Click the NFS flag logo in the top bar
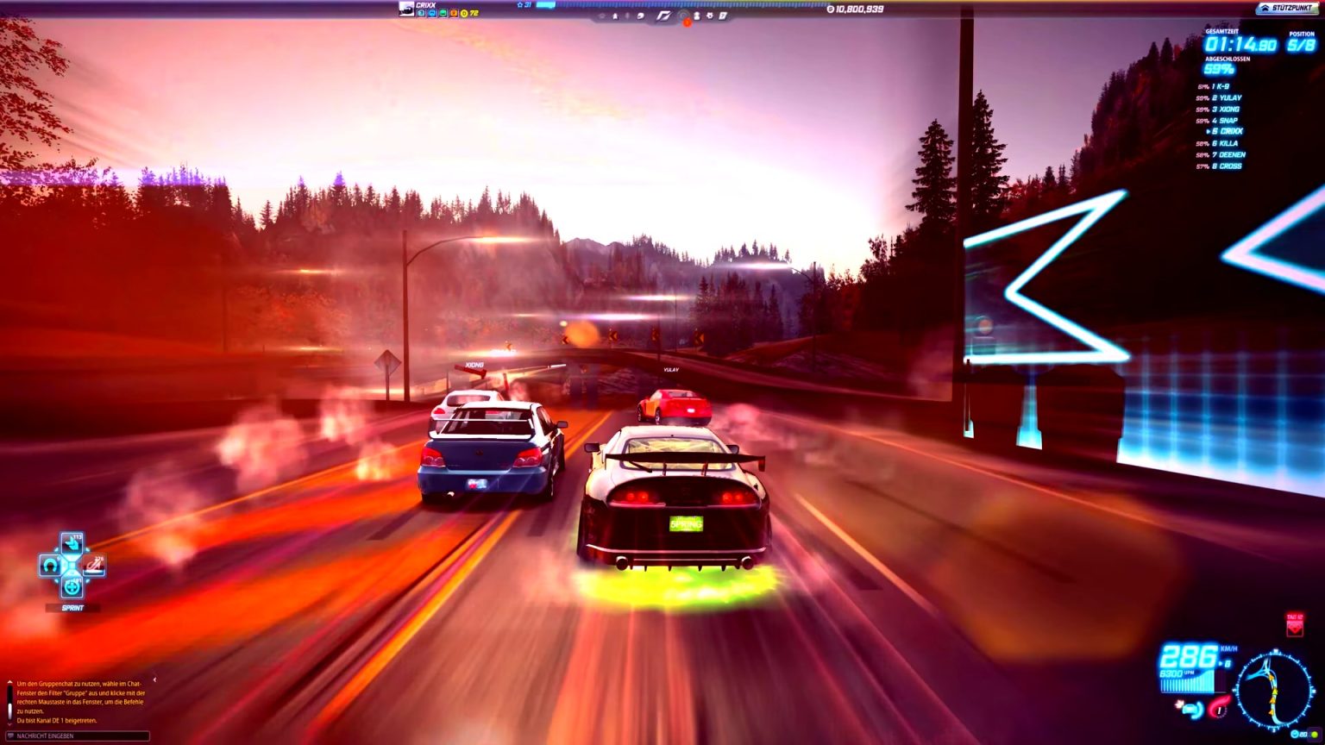 tap(665, 16)
